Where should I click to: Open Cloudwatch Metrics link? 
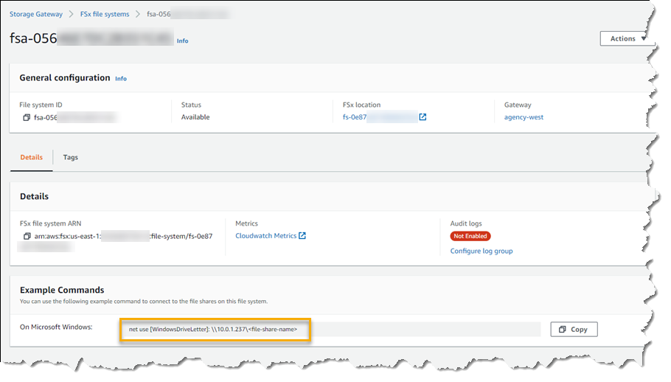pos(265,236)
